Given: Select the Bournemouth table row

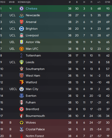Looking at the screenshot, I should [x=56, y=116].
